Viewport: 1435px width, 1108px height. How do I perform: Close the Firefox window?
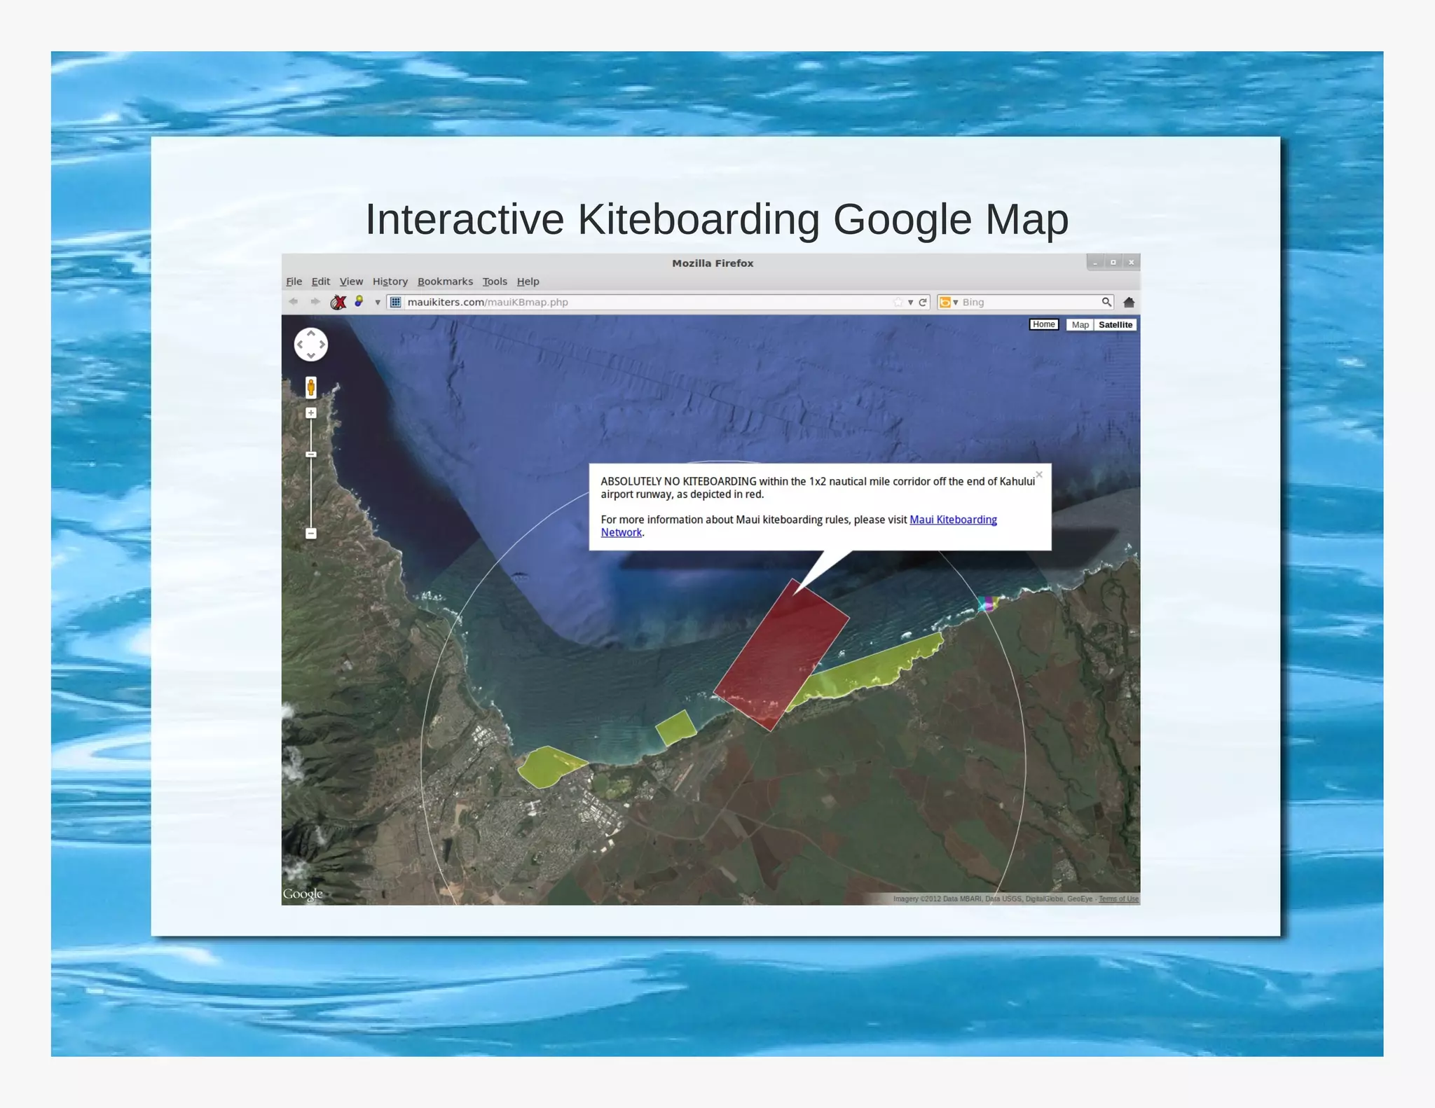point(1131,263)
